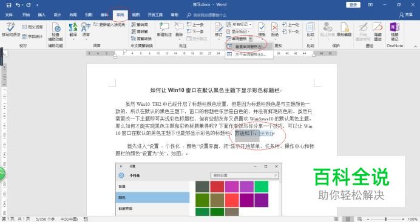This screenshot has height=222, width=420.
Task: Expand the arrow under 比较
Action: [x=310, y=39]
